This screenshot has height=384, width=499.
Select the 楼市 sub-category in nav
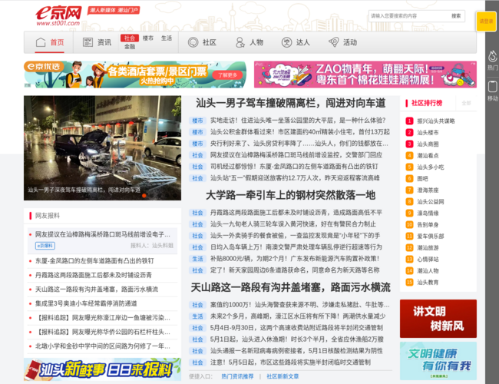coord(148,38)
